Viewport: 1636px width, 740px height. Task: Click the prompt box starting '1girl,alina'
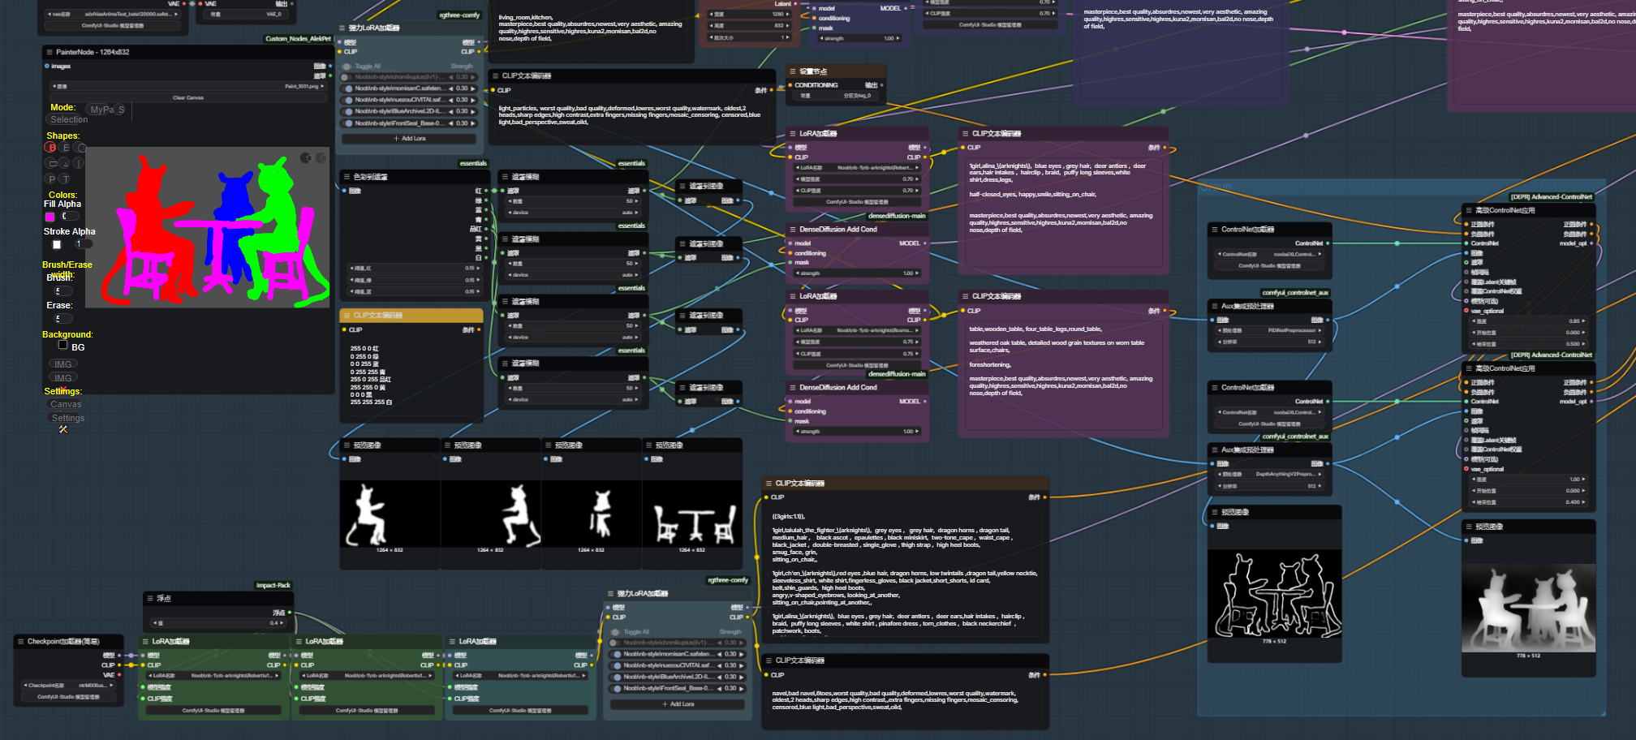pos(1063,211)
